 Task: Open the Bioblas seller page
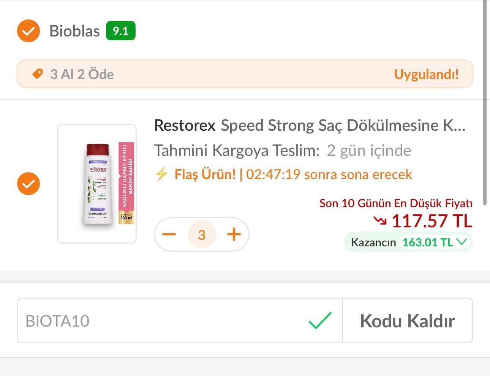click(74, 31)
